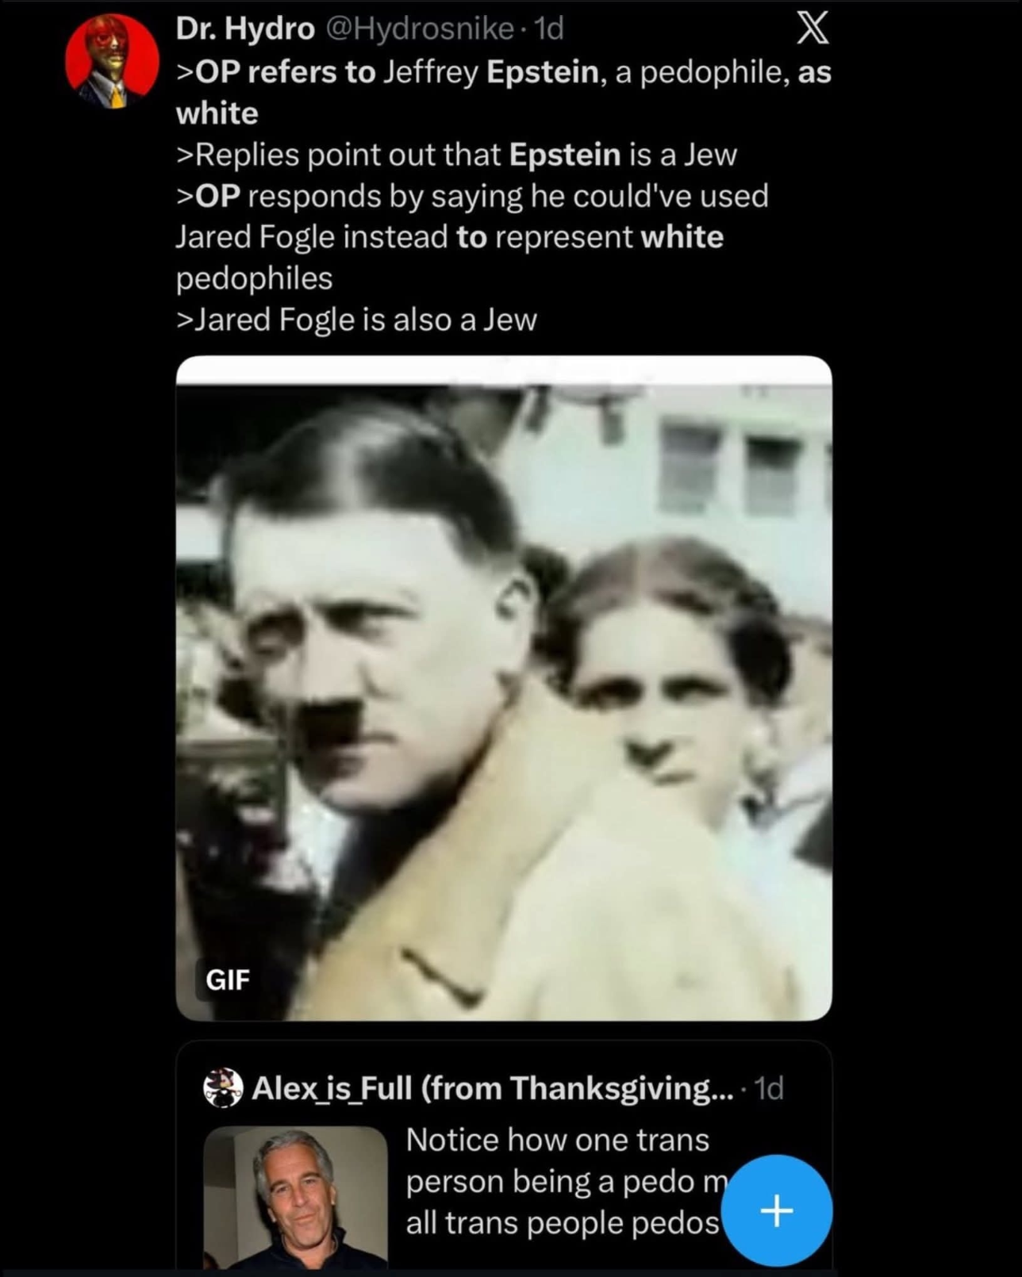Viewport: 1022px width, 1277px height.
Task: Tap the GIF badge on the media
Action: (228, 980)
